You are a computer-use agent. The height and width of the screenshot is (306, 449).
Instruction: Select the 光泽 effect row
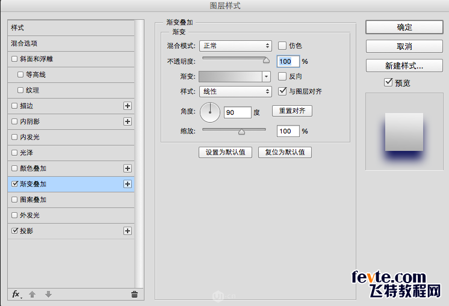point(71,153)
